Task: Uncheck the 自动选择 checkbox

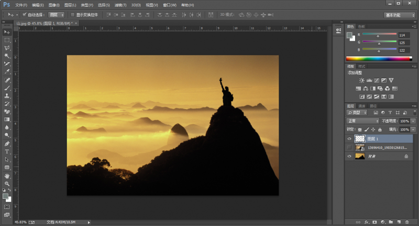Action: pyautogui.click(x=25, y=15)
